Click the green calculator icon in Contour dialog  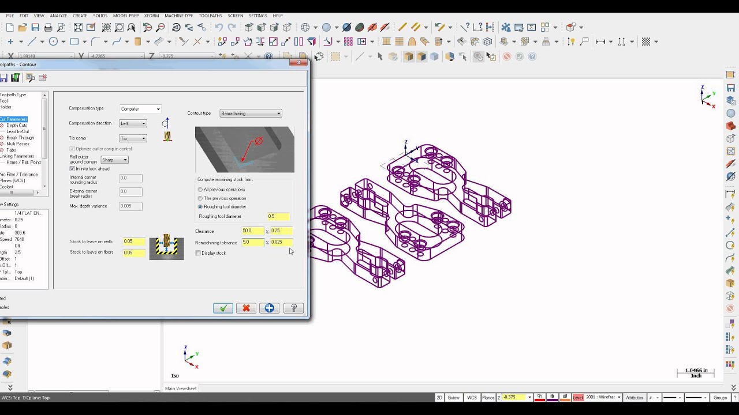(x=16, y=77)
